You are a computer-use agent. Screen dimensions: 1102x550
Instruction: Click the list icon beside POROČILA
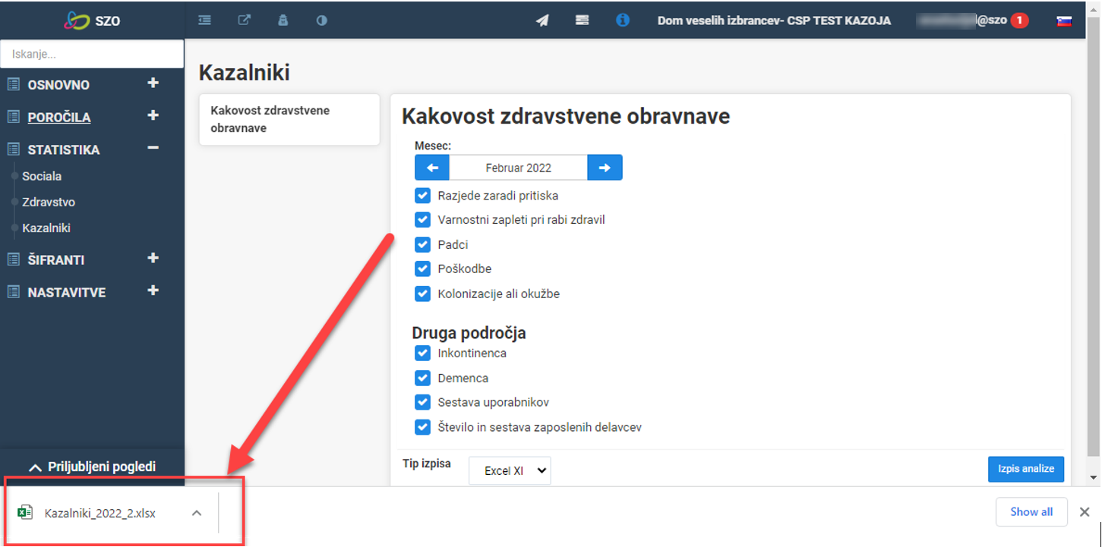point(13,117)
